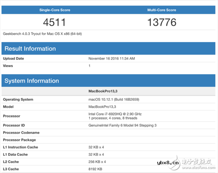Image resolution: width=218 pixels, height=173 pixels.
Task: Click the bold MacBookPro13,3 table heading
Action: pyautogui.click(x=103, y=91)
